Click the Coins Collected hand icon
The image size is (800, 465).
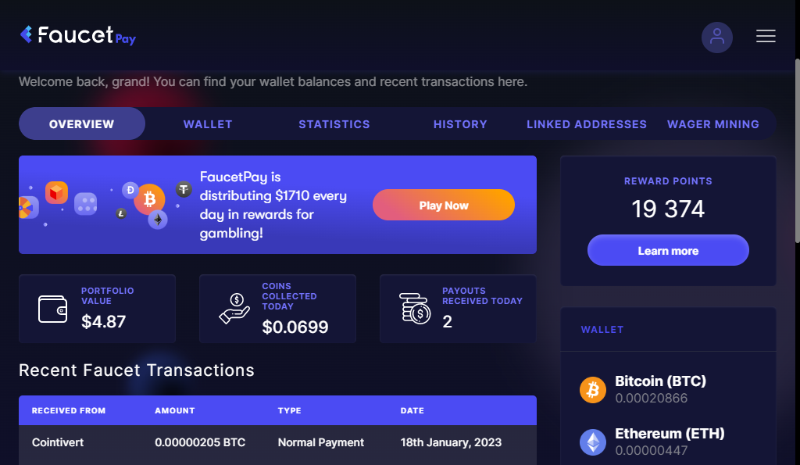click(234, 308)
